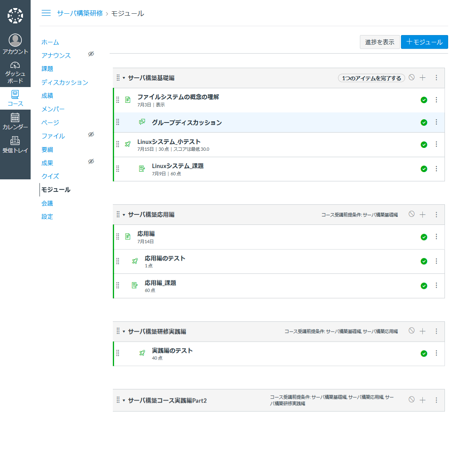Collapse the サーバ構築コース実践編Part2 module

point(124,401)
